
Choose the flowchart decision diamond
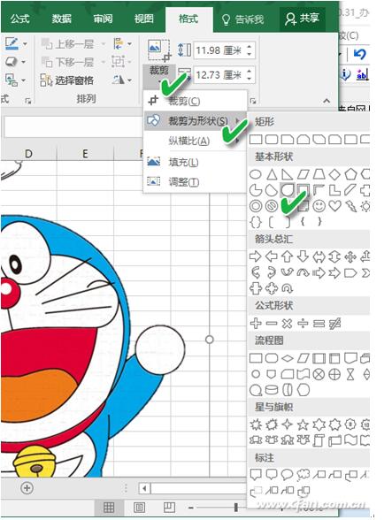pos(287,358)
